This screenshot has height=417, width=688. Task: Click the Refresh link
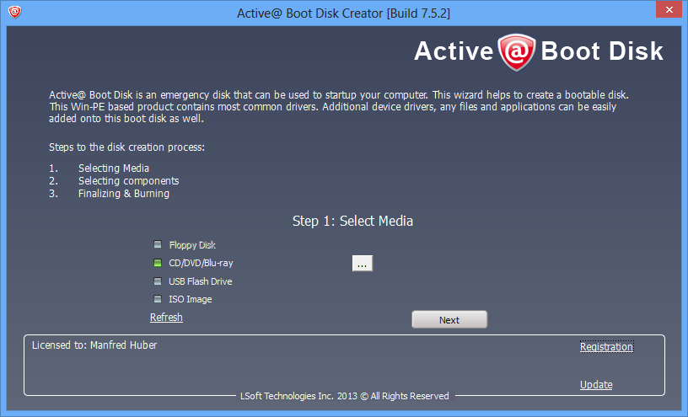pos(166,317)
